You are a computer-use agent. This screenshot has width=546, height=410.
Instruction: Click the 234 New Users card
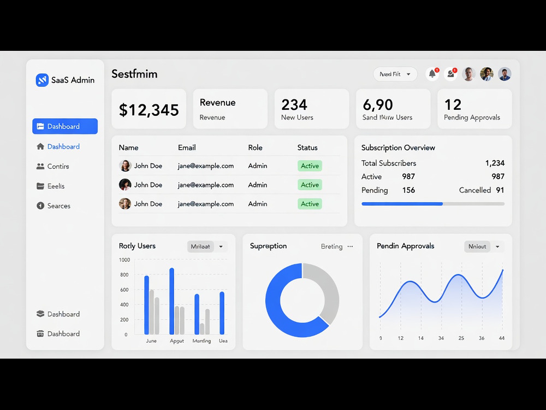(312, 109)
